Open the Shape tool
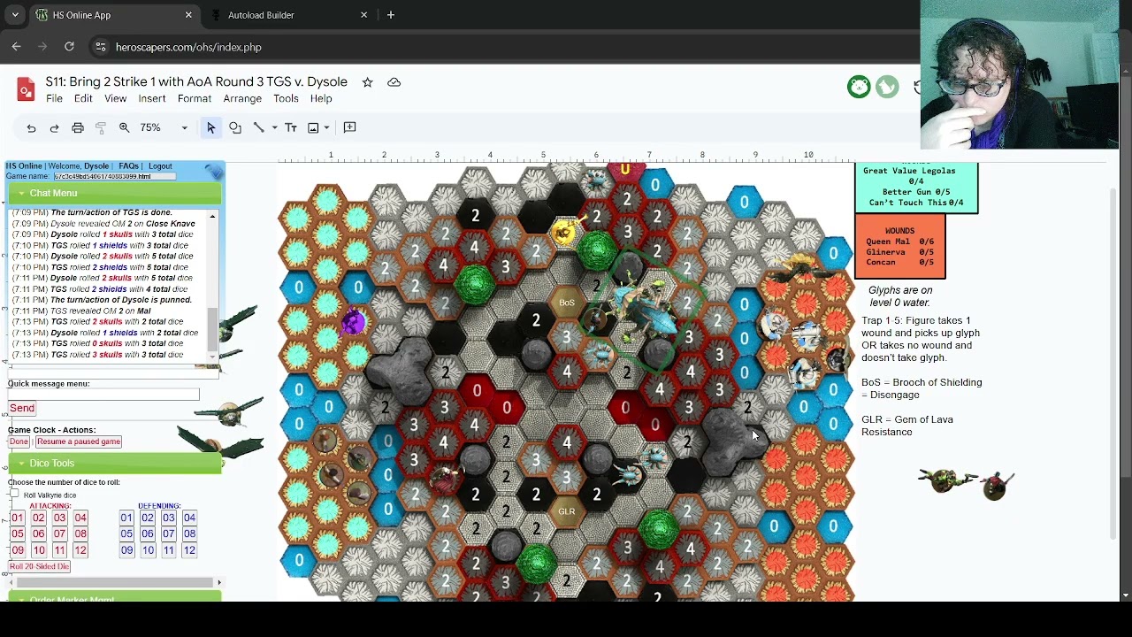Viewport: 1132px width, 637px height. tap(235, 127)
